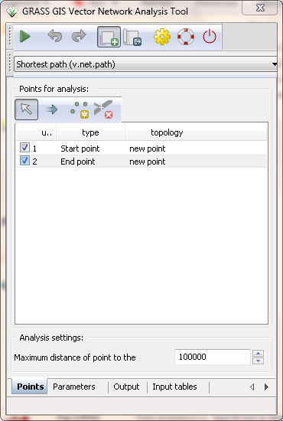The height and width of the screenshot is (421, 283).
Task: Quit tool via red power icon
Action: click(x=210, y=37)
